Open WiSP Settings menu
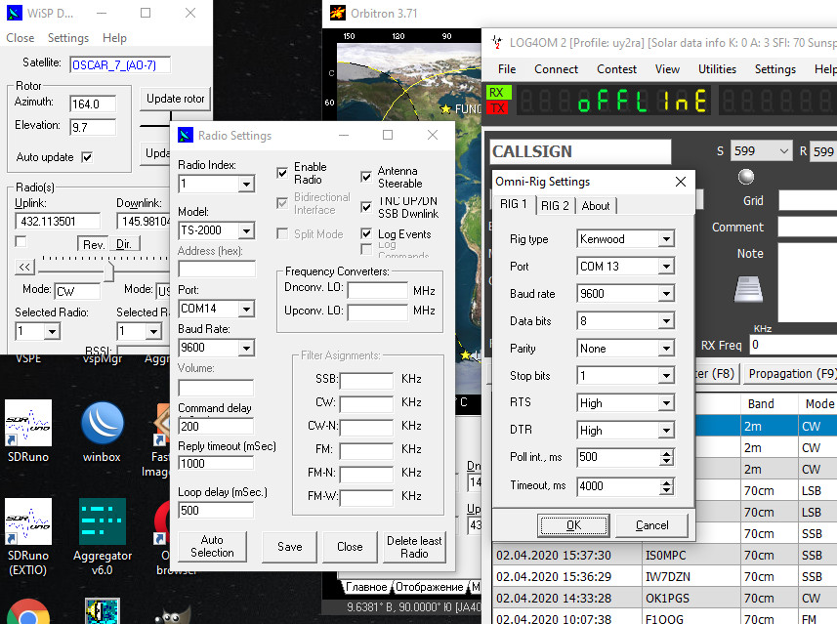 [x=68, y=38]
